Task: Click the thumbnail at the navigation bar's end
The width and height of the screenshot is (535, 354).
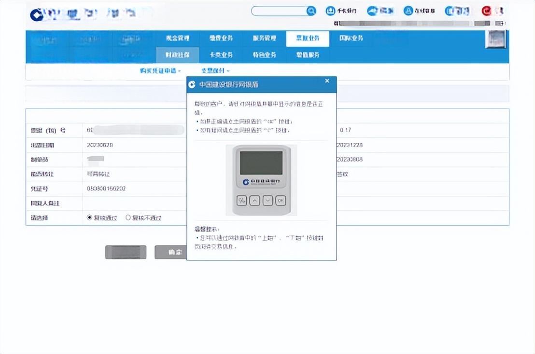Action: tap(495, 39)
